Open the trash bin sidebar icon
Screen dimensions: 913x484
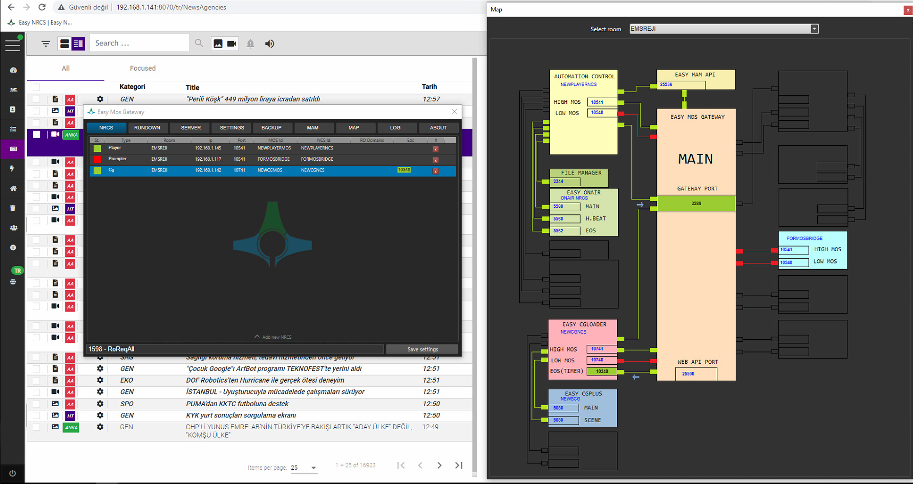pyautogui.click(x=13, y=208)
